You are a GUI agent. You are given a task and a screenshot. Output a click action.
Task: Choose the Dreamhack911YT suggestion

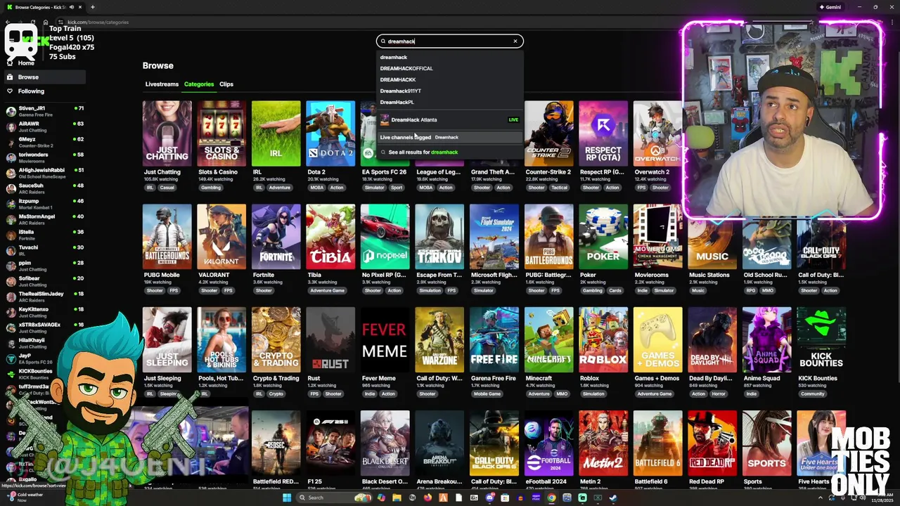(x=450, y=91)
